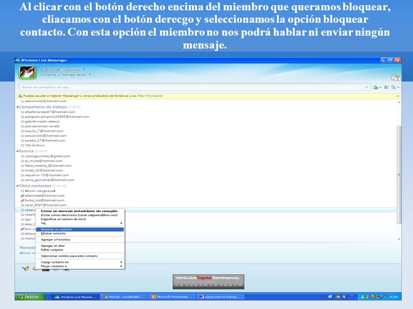Select contact albafernandez07@hotmail.com

50,112
